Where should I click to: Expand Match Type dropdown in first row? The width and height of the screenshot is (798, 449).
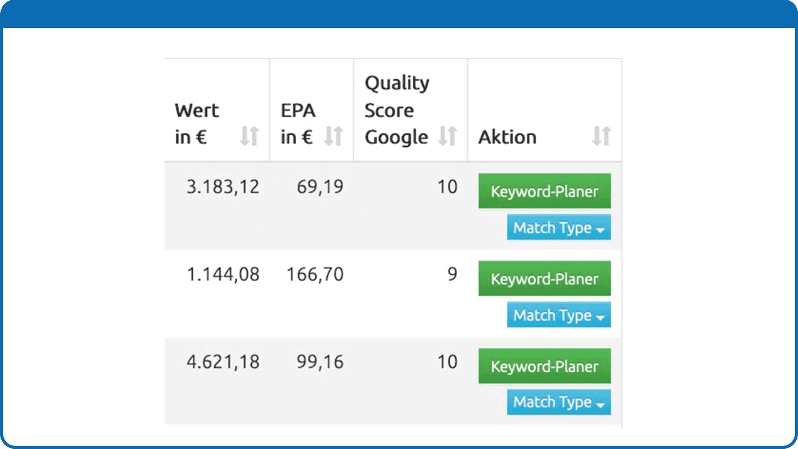[x=559, y=228]
